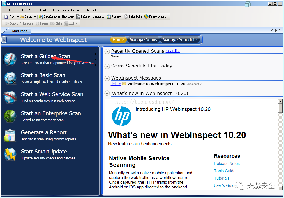Open the File menu
This screenshot has height=198, width=284.
tap(8, 10)
